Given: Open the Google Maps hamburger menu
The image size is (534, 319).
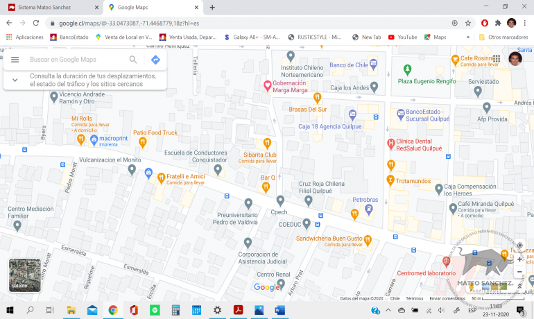Looking at the screenshot, I should [x=15, y=60].
